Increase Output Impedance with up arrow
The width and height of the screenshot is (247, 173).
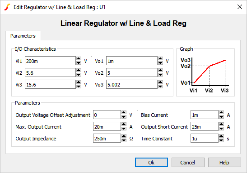click(x=124, y=136)
